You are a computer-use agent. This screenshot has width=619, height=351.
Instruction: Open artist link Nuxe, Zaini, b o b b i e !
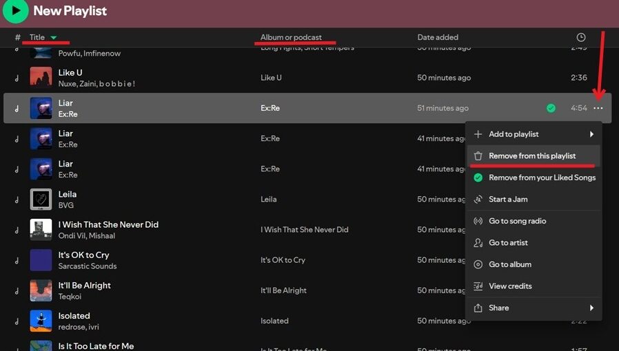(x=97, y=83)
